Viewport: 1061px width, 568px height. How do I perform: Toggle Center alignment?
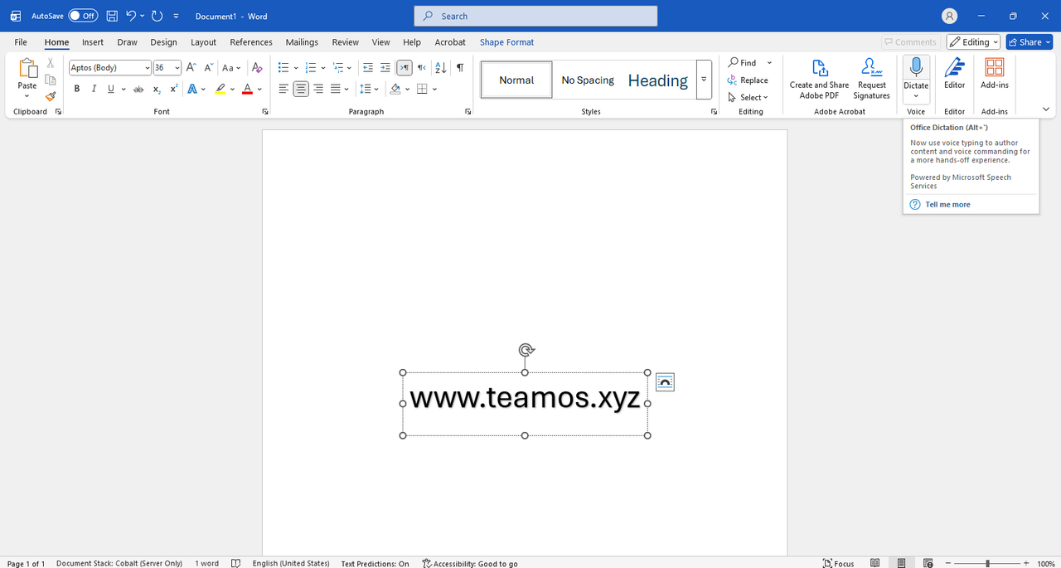tap(301, 89)
